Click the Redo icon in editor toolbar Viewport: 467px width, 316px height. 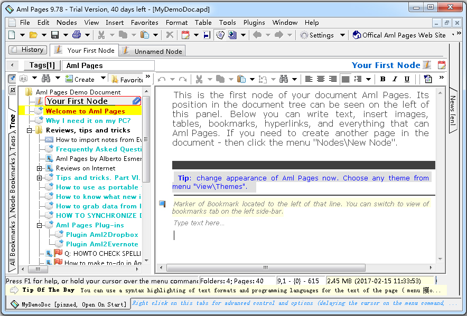click(183, 79)
